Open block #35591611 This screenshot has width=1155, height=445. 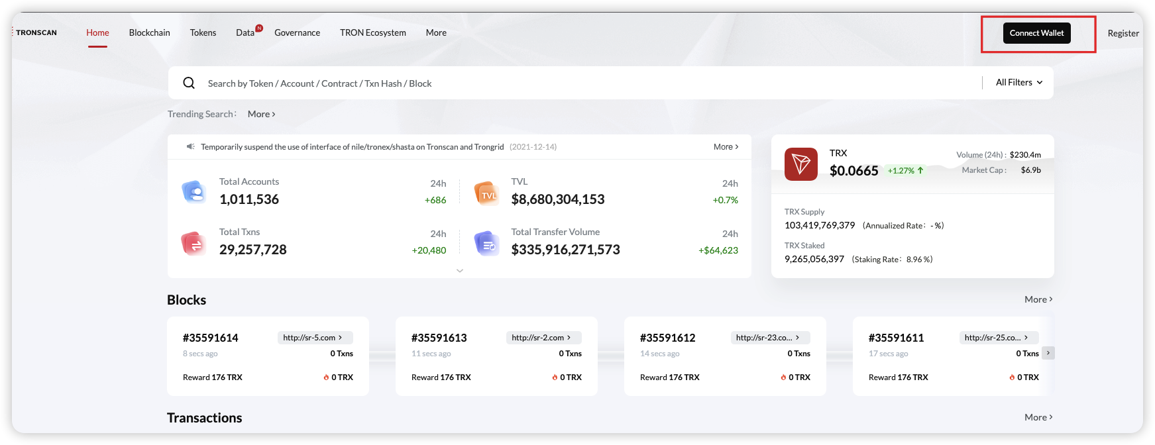[x=897, y=338]
